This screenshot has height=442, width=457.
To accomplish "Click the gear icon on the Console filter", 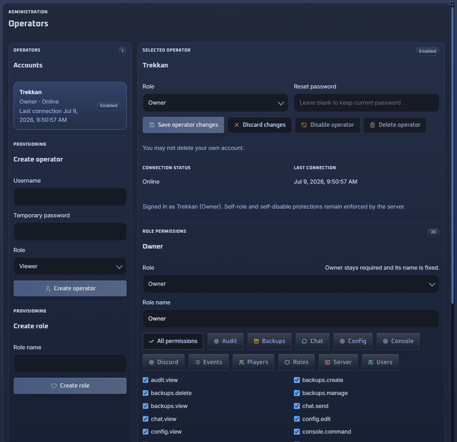I will pos(385,341).
